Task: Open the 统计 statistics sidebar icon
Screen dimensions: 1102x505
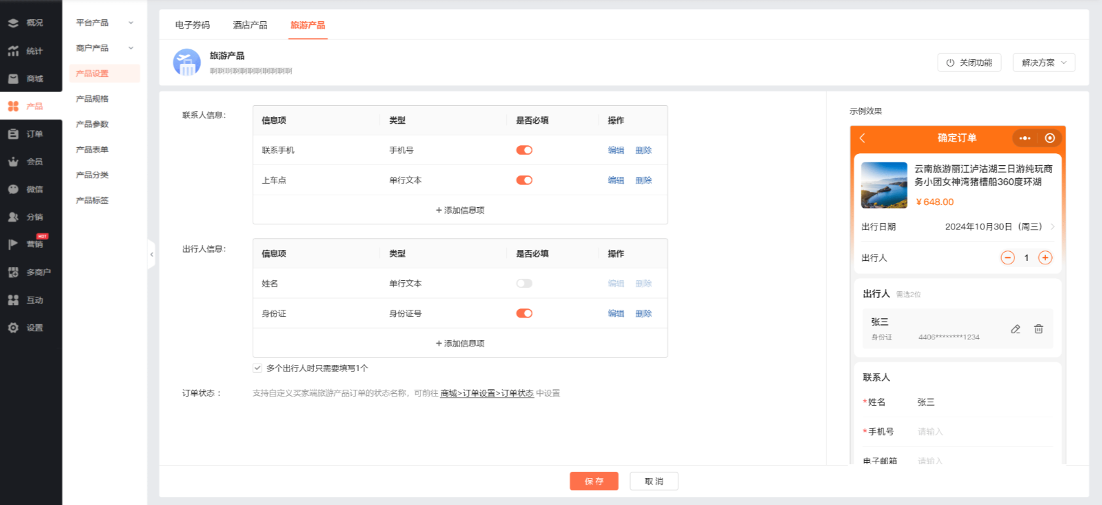Action: 13,51
